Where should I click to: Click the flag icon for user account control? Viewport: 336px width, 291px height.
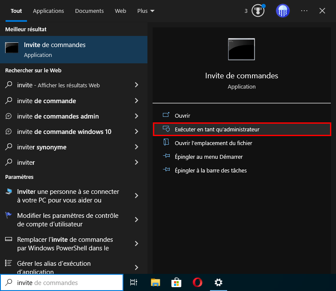point(8,215)
